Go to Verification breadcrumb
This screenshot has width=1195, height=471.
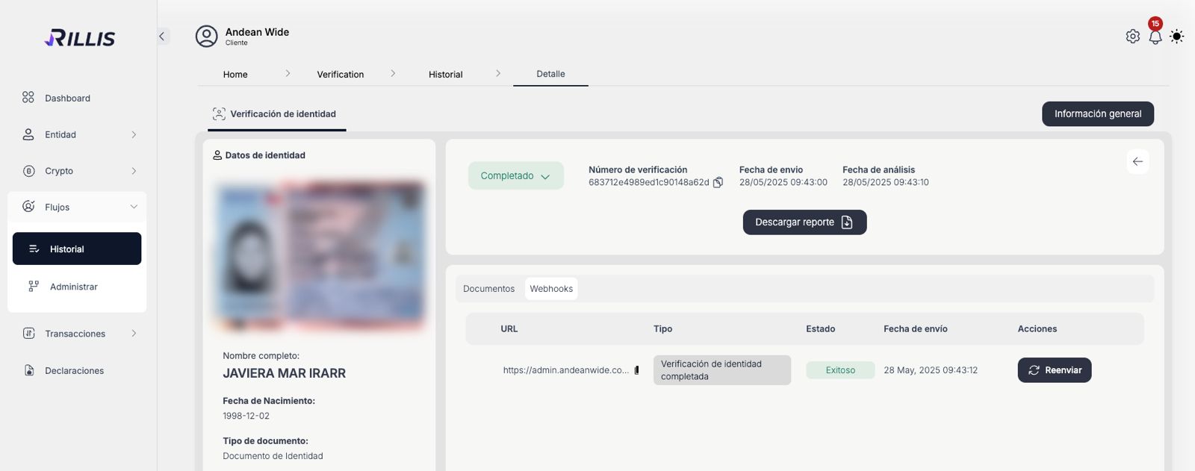[x=341, y=75]
